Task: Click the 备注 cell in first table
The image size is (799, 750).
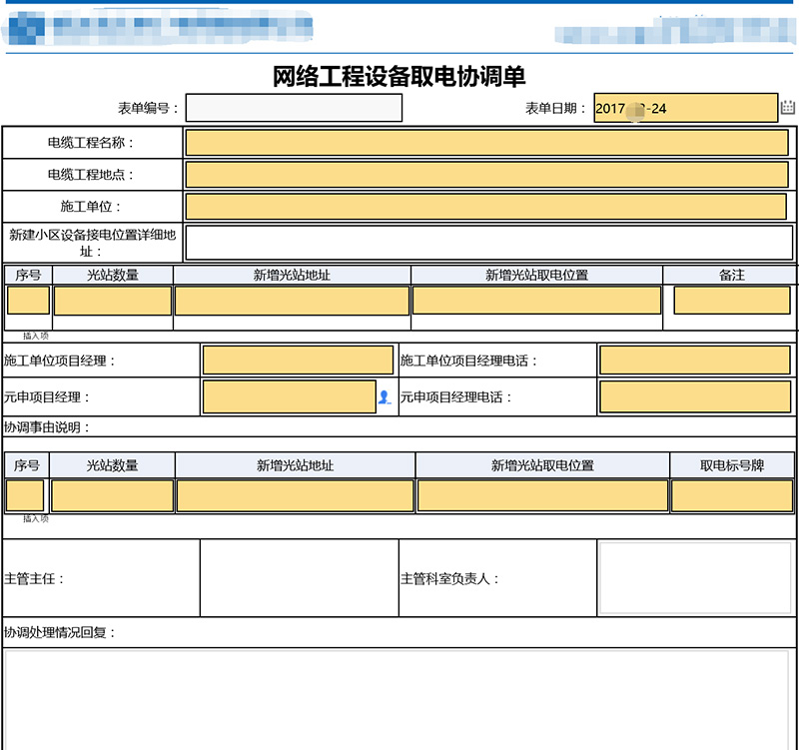Action: point(732,301)
